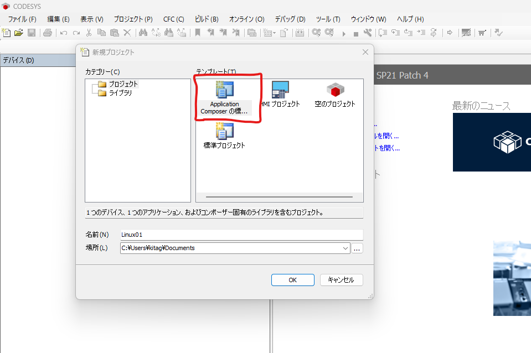Click the Start play triangle icon
Image resolution: width=531 pixels, height=353 pixels.
(x=344, y=34)
